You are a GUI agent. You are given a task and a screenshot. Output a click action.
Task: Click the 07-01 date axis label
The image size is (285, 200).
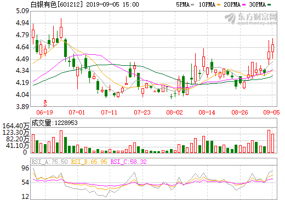click(77, 112)
